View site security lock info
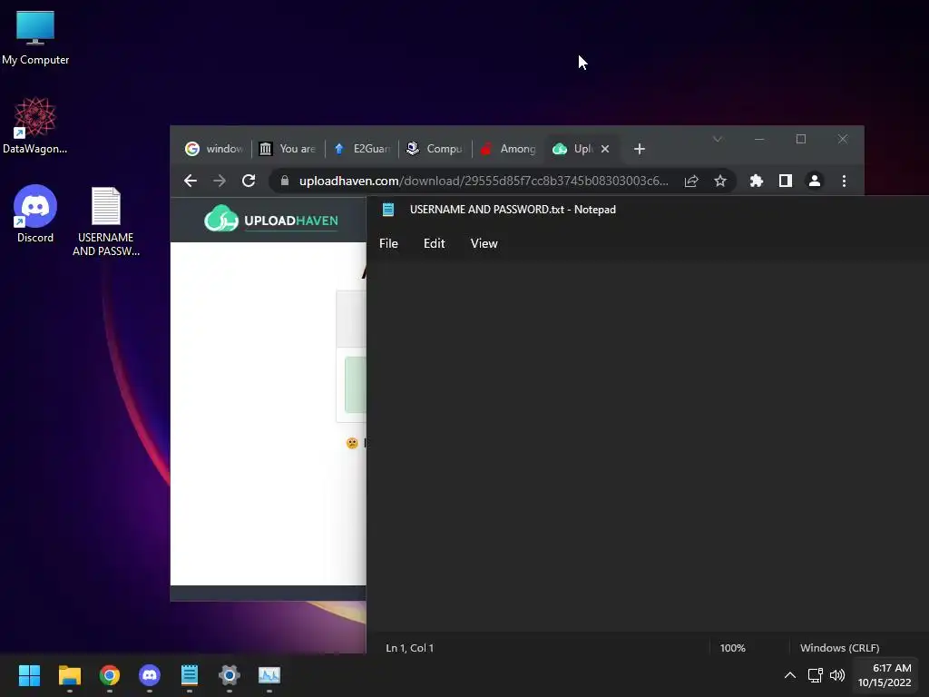929x697 pixels. click(x=285, y=181)
